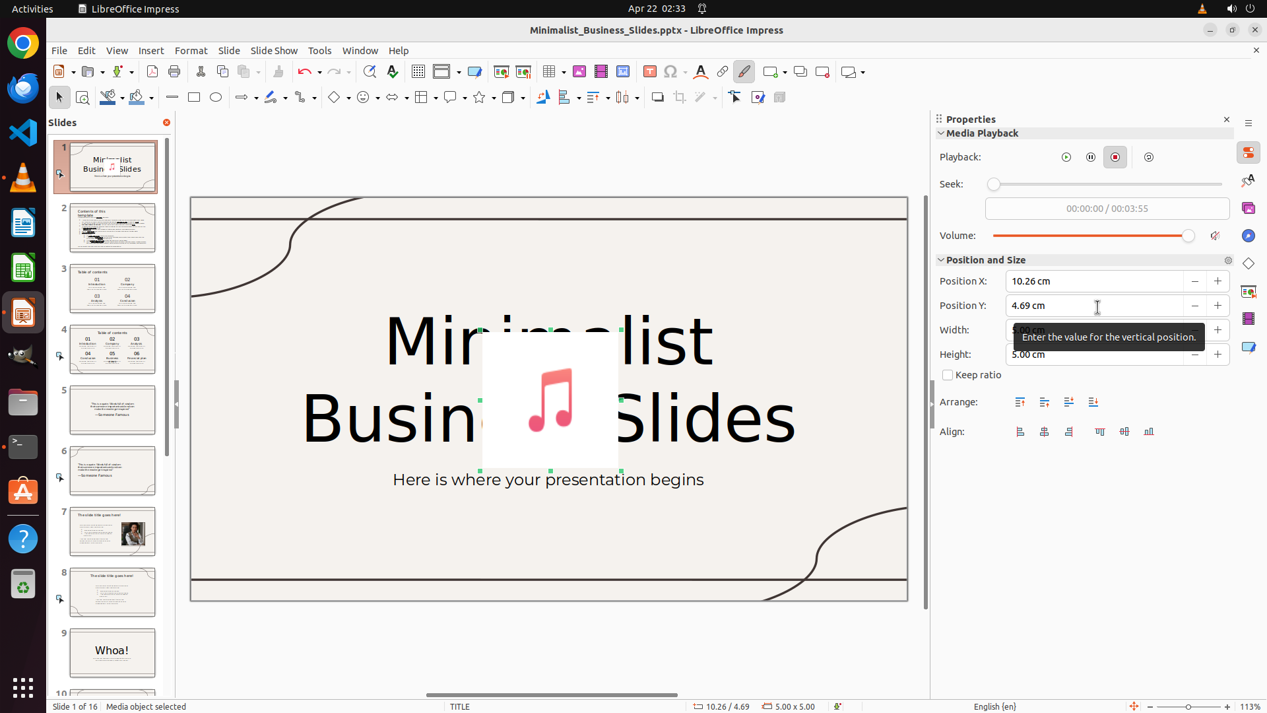Viewport: 1267px width, 713px height.
Task: Select the Ellipse drawing tool
Action: [x=216, y=97]
